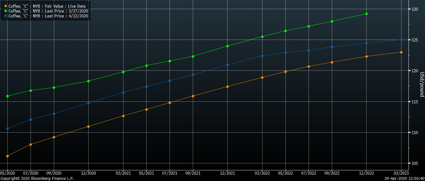
Task: Click the green 3/27/2020 legend dot
Action: [6, 11]
